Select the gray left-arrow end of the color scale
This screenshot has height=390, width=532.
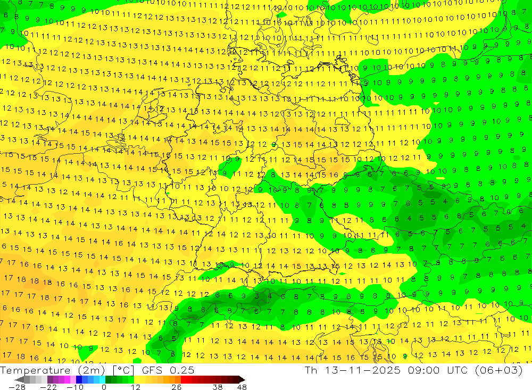coord(19,379)
